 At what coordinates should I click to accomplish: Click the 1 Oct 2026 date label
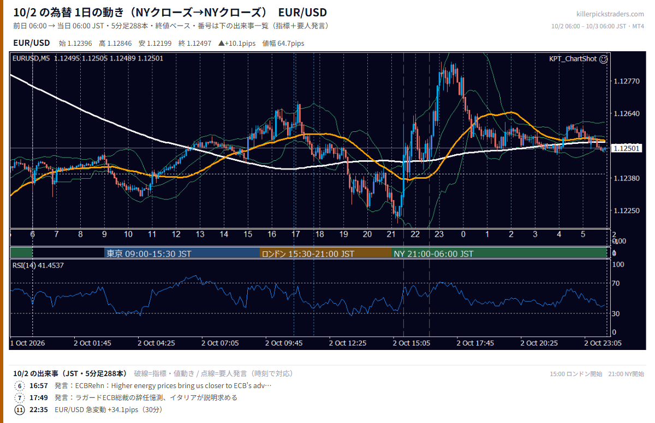[x=28, y=343]
